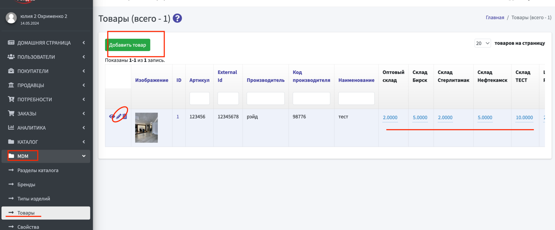Expand Домашняя страница chevron

coord(84,43)
